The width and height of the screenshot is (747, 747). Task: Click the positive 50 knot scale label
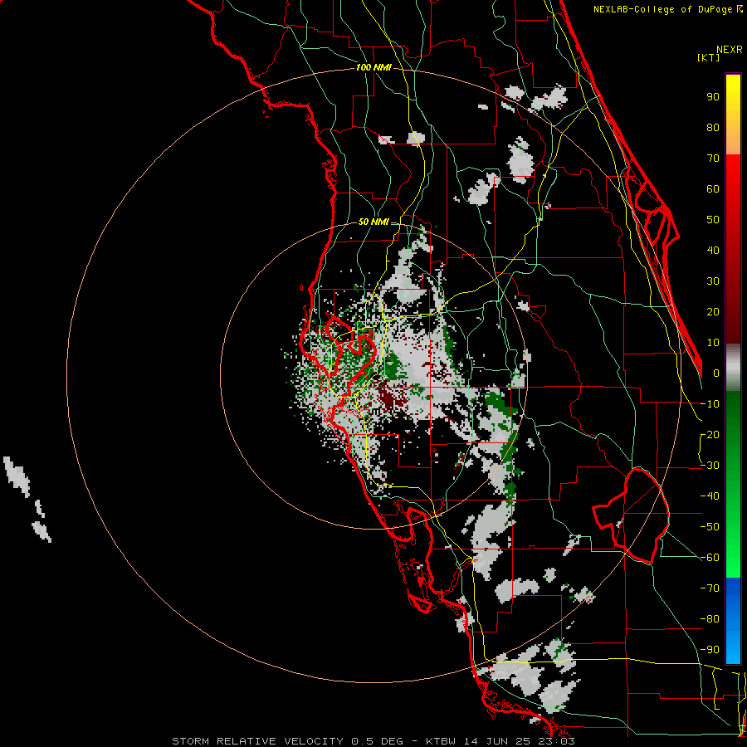[x=713, y=220]
